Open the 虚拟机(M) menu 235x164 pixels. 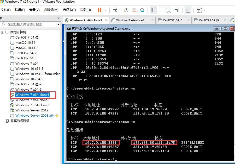(x=51, y=10)
